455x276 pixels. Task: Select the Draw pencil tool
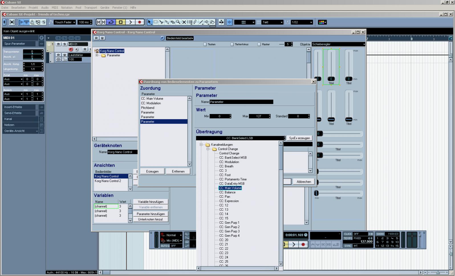click(x=195, y=22)
